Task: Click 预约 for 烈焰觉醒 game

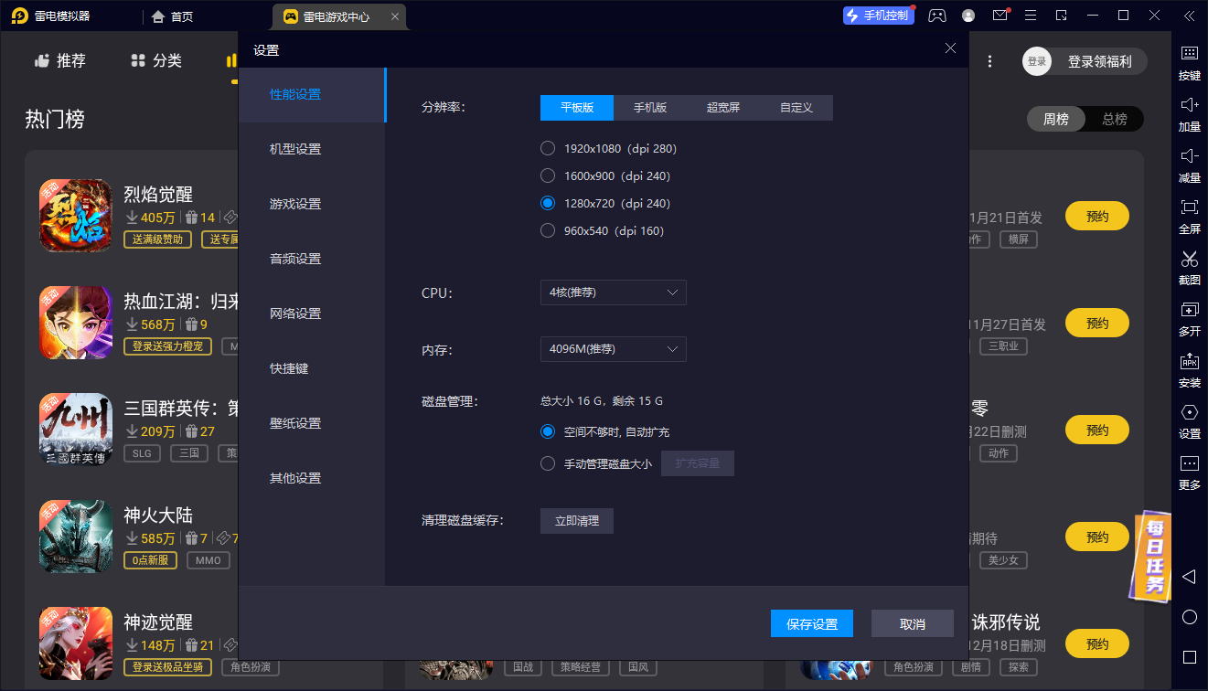Action: click(x=1096, y=216)
